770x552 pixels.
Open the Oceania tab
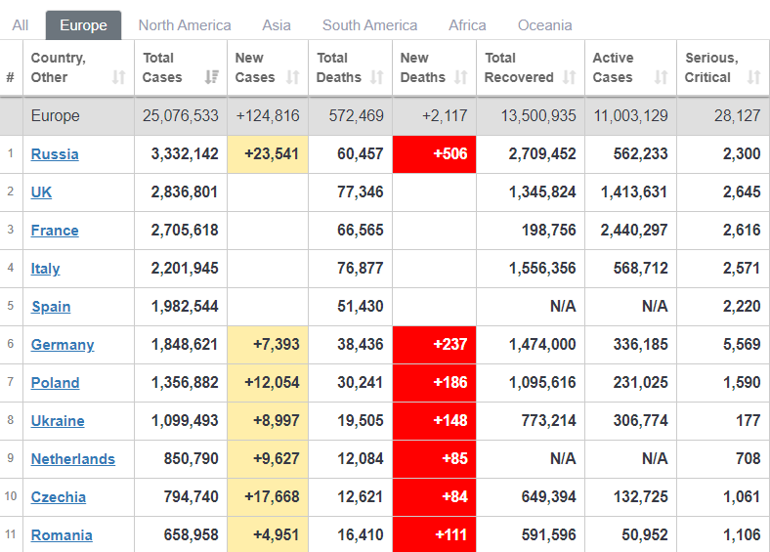544,25
